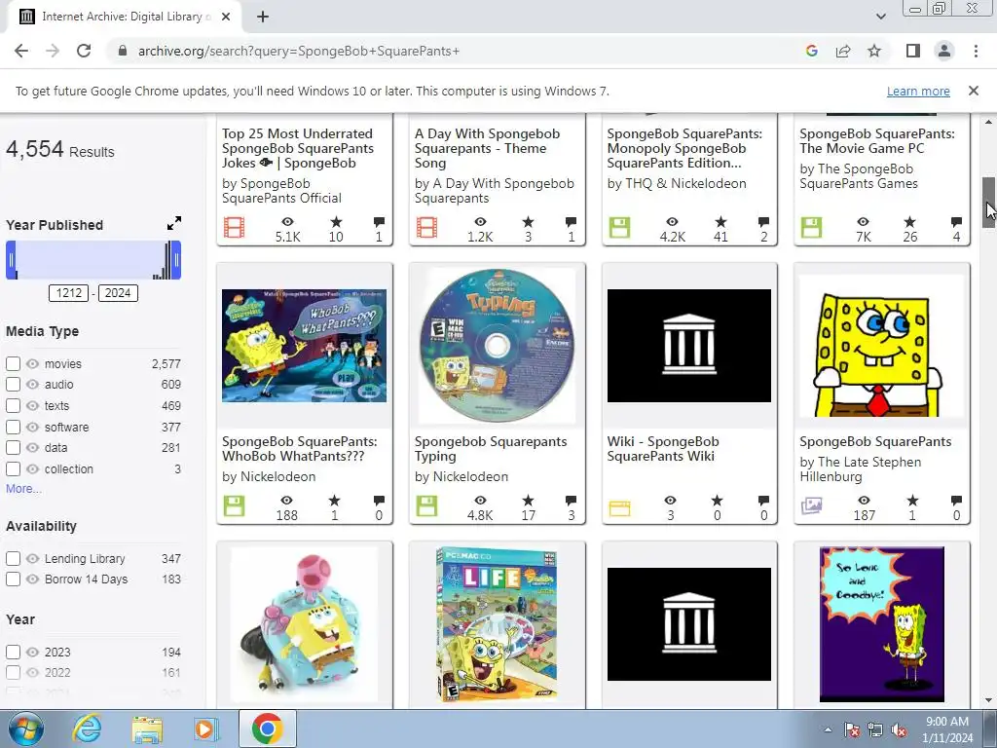Open A Day With Spongebob Theme Song
The height and width of the screenshot is (748, 997).
click(x=487, y=148)
